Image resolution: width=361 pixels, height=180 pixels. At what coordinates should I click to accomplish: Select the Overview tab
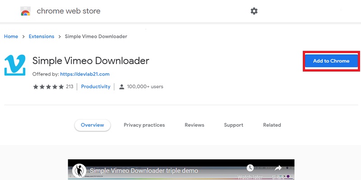pyautogui.click(x=93, y=125)
